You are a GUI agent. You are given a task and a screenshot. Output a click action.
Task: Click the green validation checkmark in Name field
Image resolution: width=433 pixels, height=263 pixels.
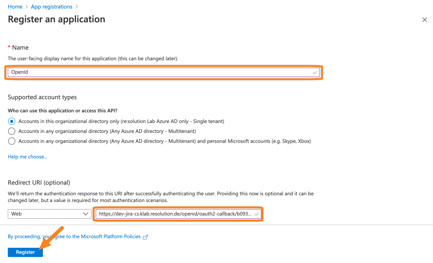point(315,72)
